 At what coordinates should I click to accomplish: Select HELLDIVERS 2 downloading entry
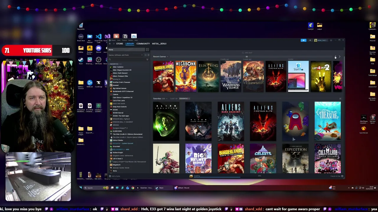click(x=121, y=150)
